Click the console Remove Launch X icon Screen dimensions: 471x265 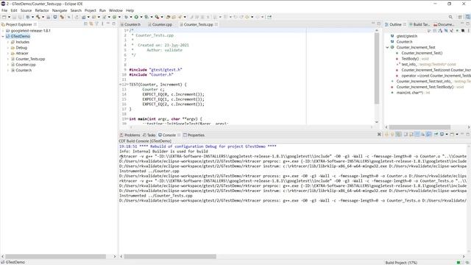tap(379, 134)
